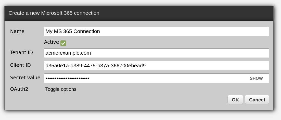This screenshot has height=120, width=281.
Task: Click the Tenant ID label
Action: 21,53
